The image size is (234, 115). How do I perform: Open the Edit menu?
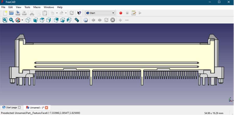tap(10, 7)
